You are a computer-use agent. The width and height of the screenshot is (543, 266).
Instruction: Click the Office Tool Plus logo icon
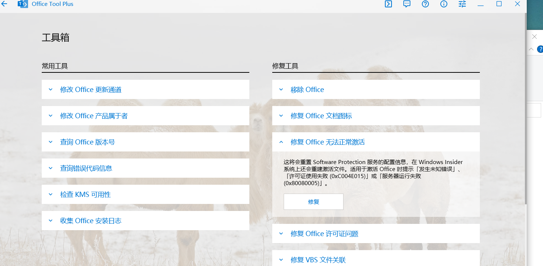coord(23,4)
